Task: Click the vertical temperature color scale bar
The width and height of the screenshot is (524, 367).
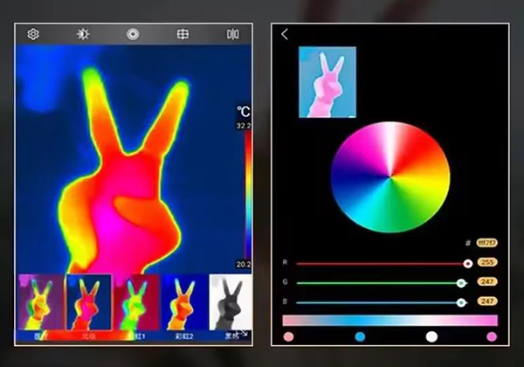Action: (248, 195)
